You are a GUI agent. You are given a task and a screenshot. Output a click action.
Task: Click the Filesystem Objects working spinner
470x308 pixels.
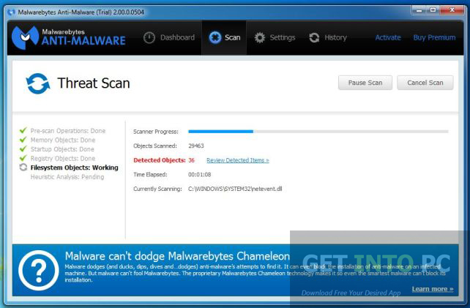tap(23, 168)
